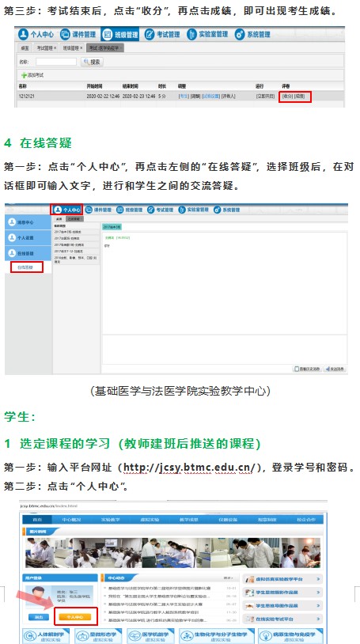Open the 实验教学 website menu tab
Screen dimensions: 360x644
tap(110, 520)
